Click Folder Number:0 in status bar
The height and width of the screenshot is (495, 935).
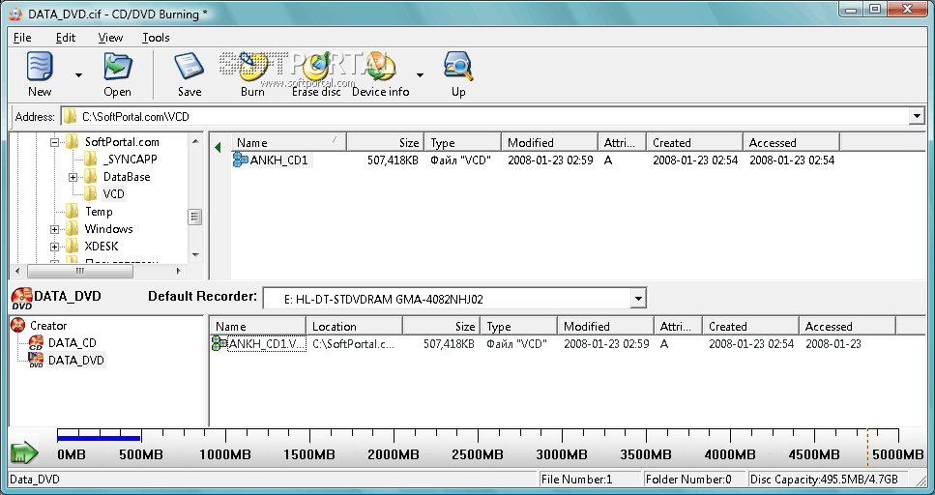(x=694, y=479)
